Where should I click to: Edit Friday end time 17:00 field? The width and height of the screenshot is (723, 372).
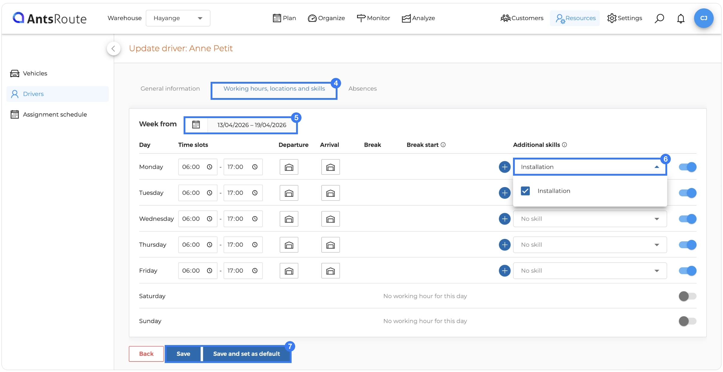pos(243,271)
